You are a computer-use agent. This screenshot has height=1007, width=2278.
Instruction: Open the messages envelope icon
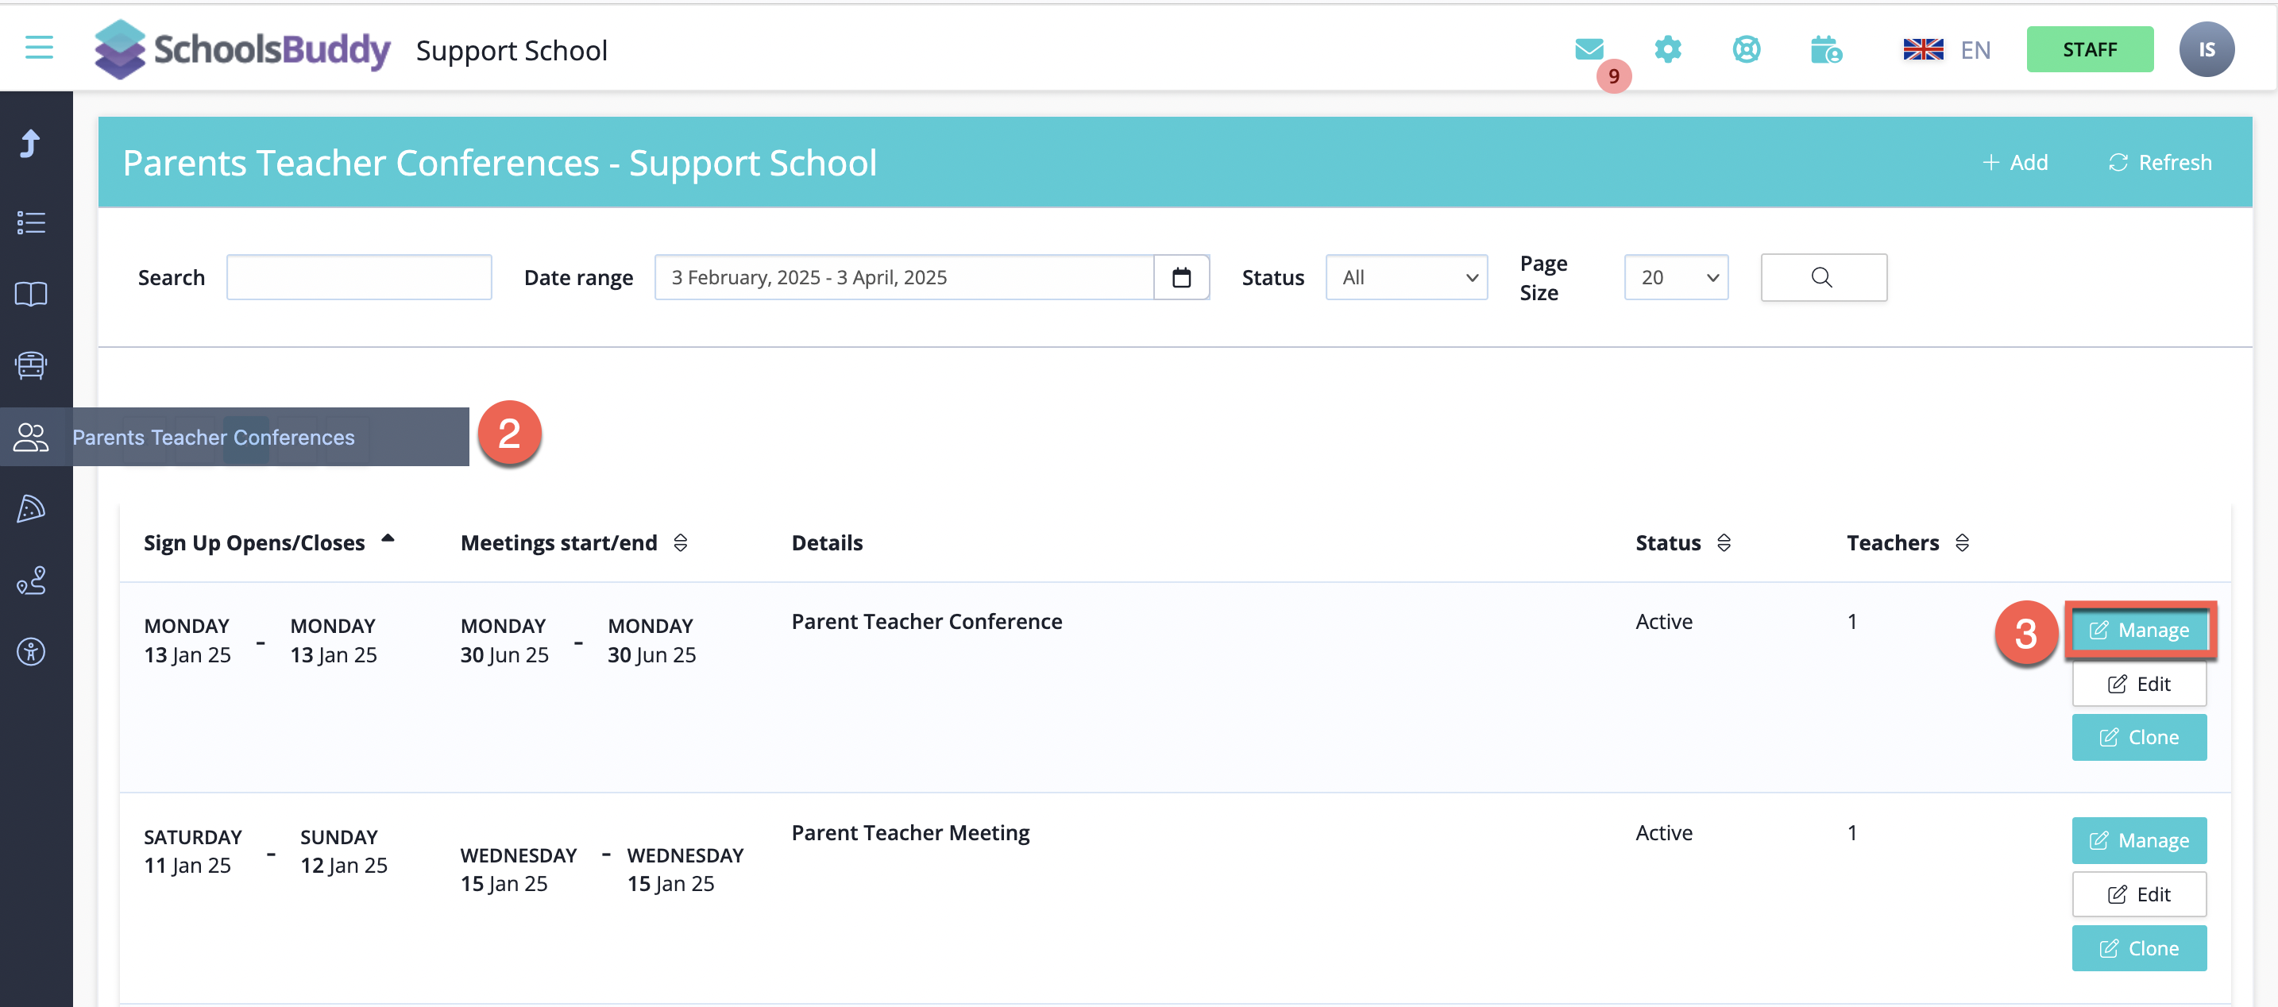(1589, 49)
